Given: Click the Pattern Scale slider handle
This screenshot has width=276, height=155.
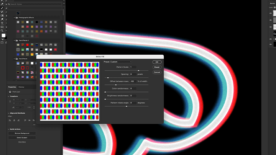Looking at the screenshot, I should click(x=138, y=70).
